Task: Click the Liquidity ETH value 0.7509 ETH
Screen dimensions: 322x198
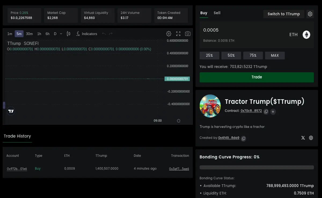Action: pos(304,193)
